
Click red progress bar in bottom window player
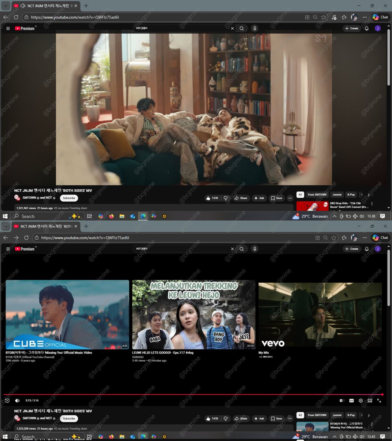click(x=193, y=395)
